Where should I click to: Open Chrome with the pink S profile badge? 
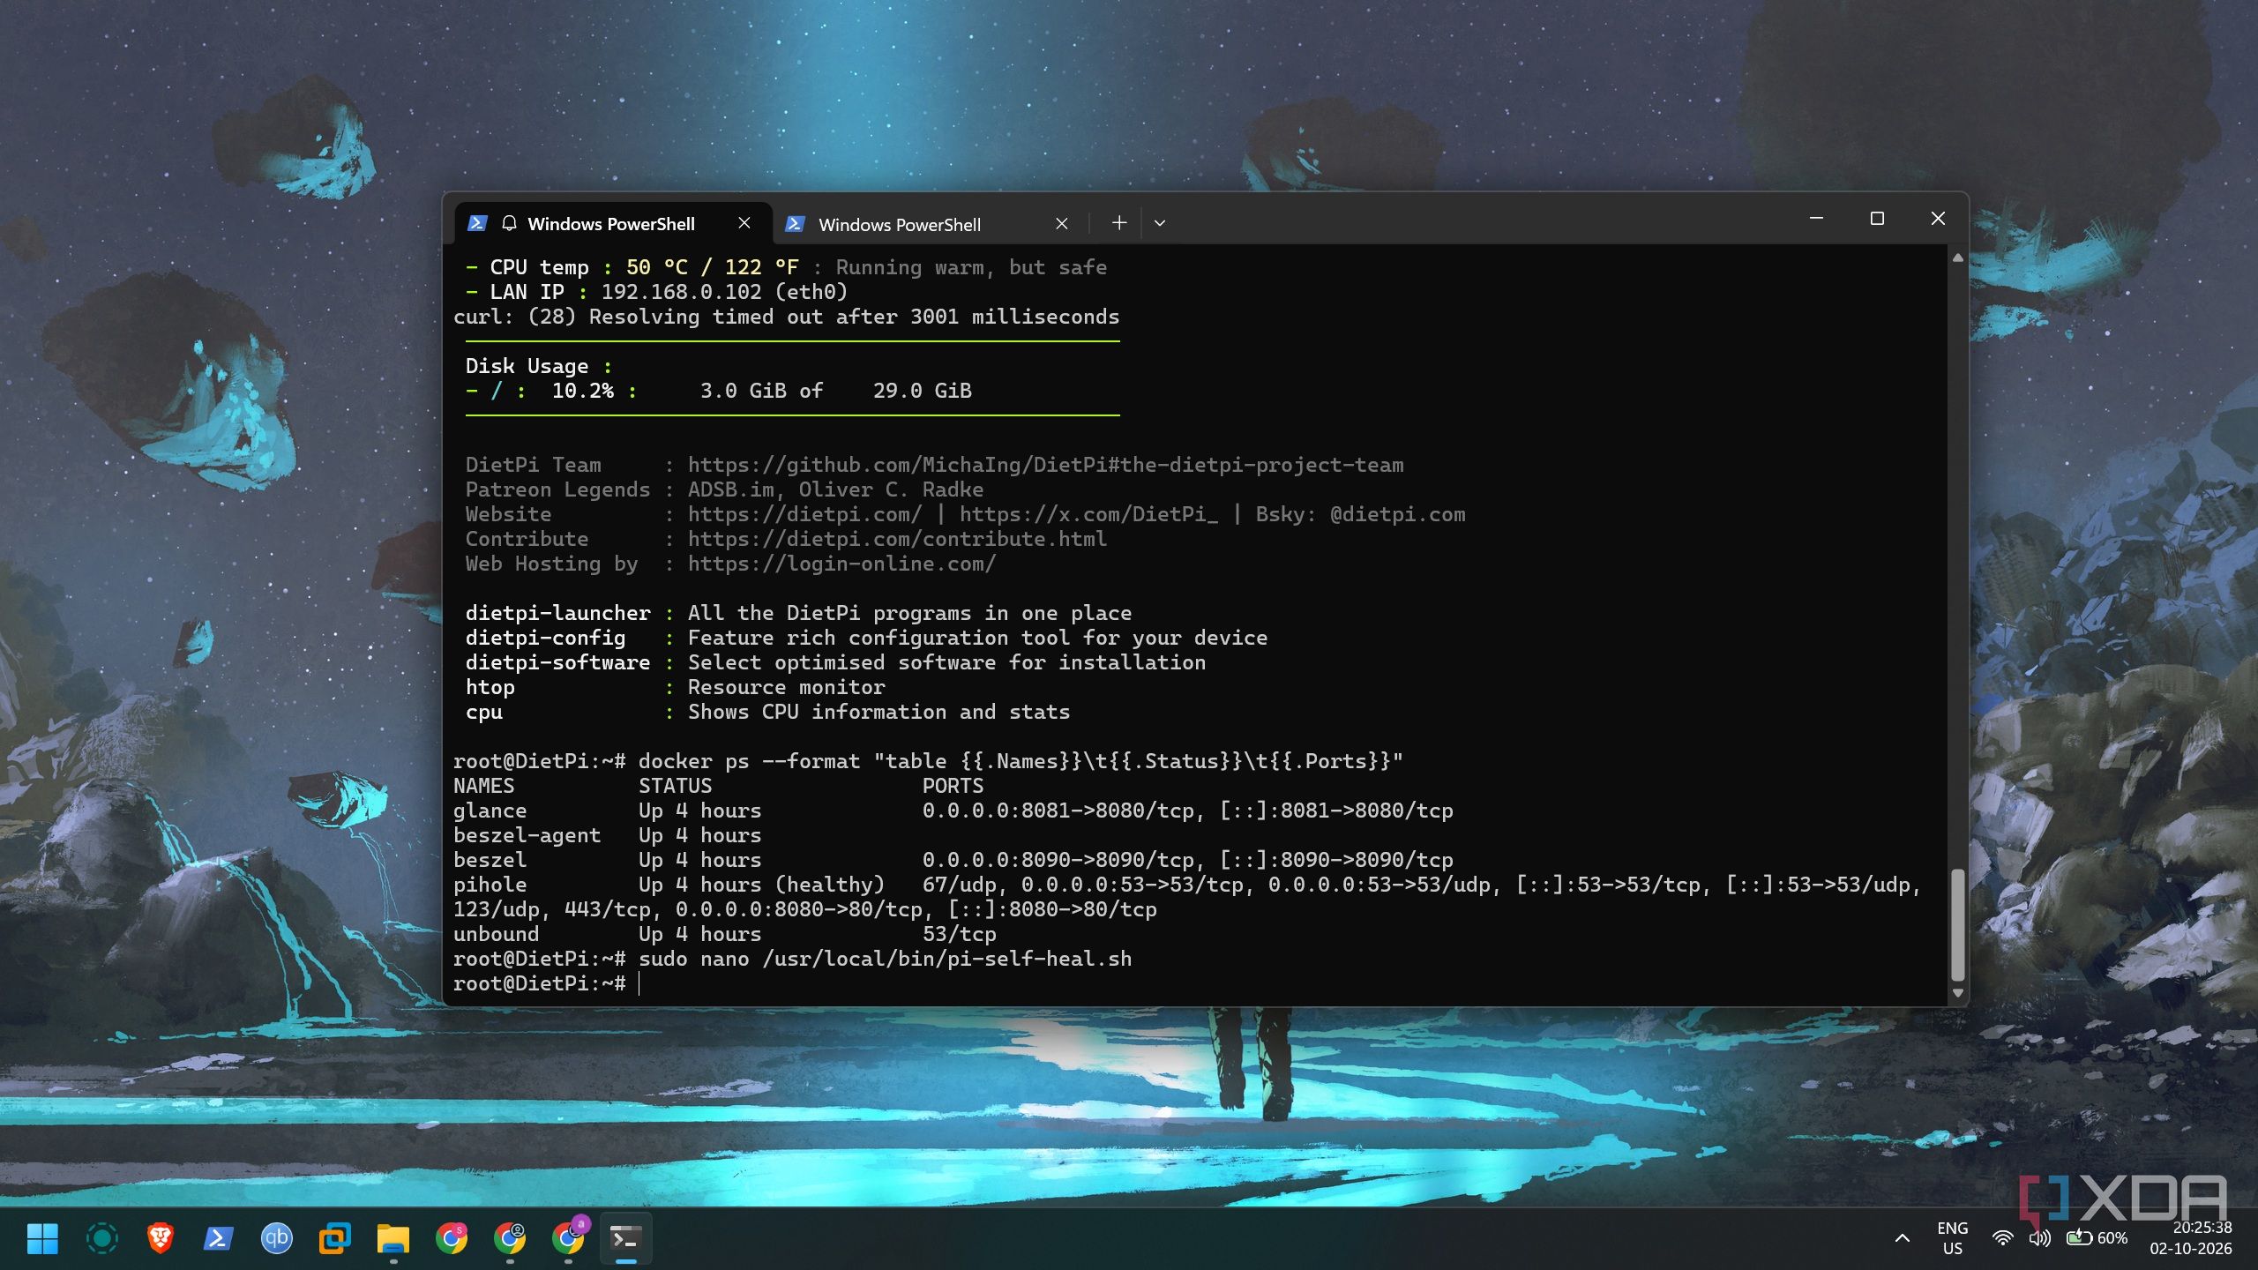coord(452,1238)
